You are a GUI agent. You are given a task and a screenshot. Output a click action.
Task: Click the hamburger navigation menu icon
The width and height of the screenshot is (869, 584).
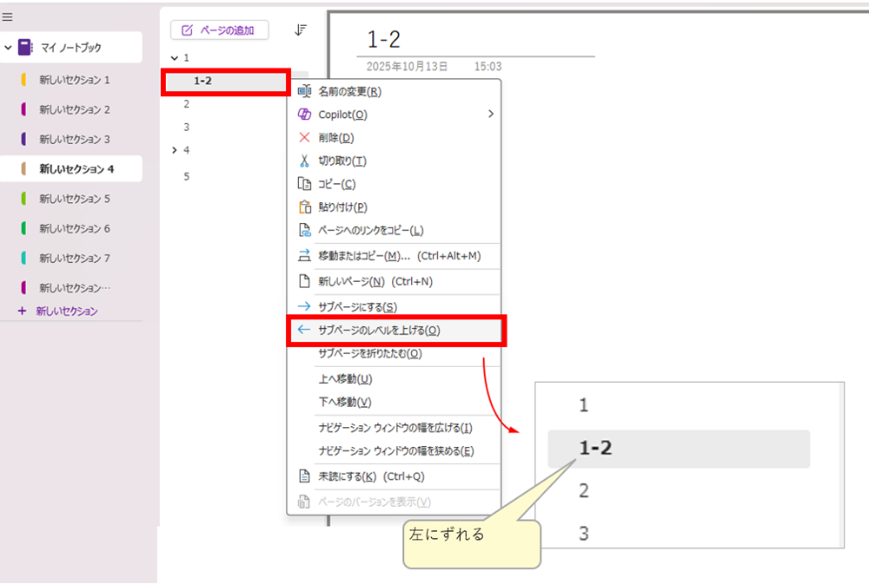[8, 16]
